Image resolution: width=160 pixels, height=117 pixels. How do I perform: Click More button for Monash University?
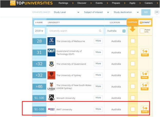pos(98,98)
